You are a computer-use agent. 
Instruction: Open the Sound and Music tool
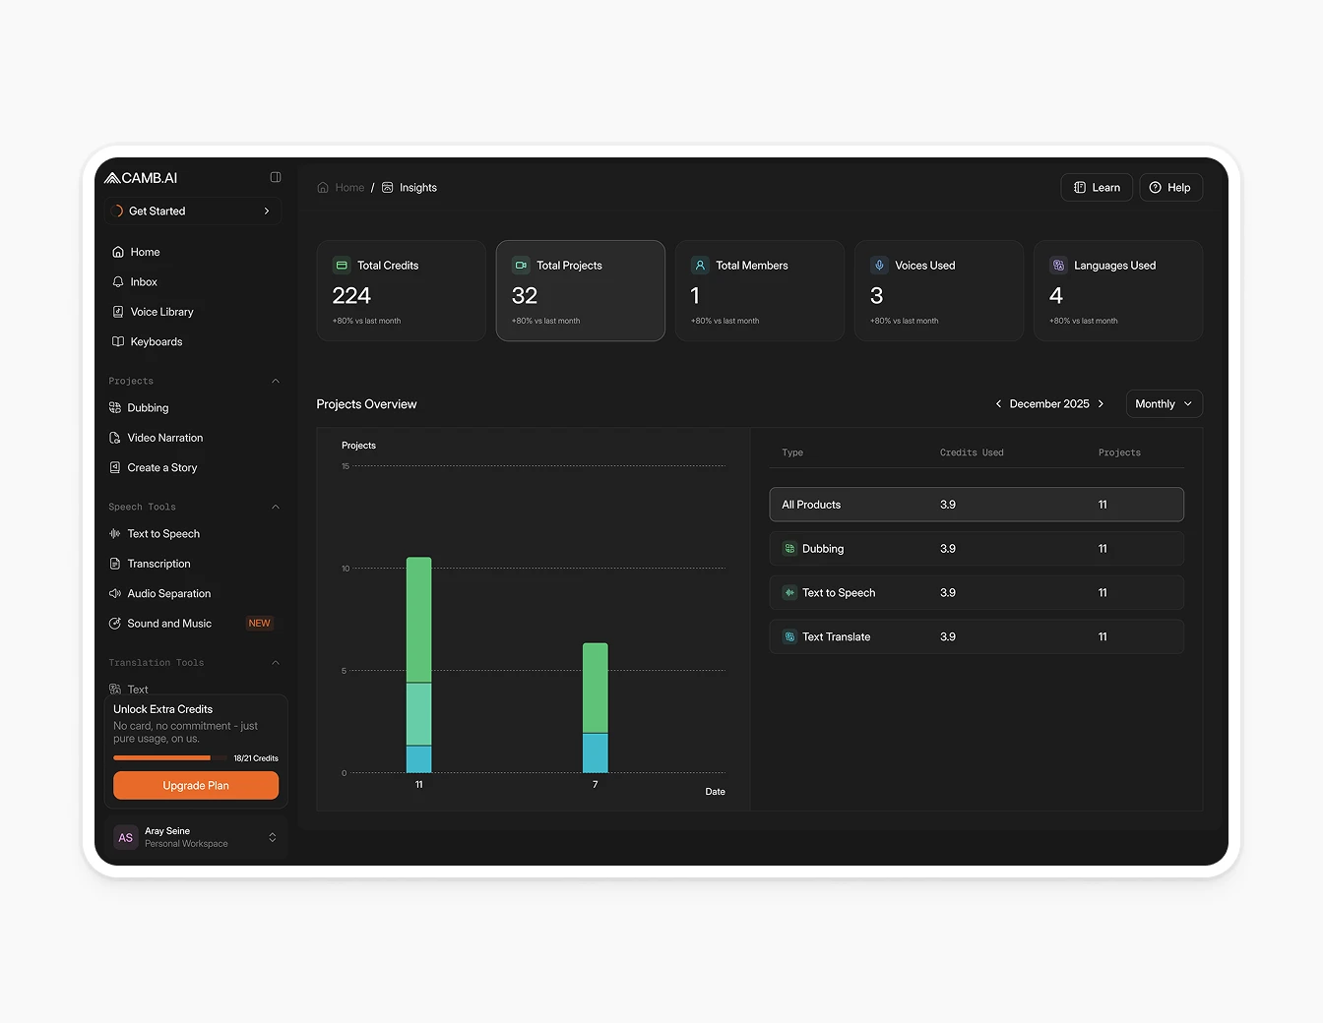[169, 623]
